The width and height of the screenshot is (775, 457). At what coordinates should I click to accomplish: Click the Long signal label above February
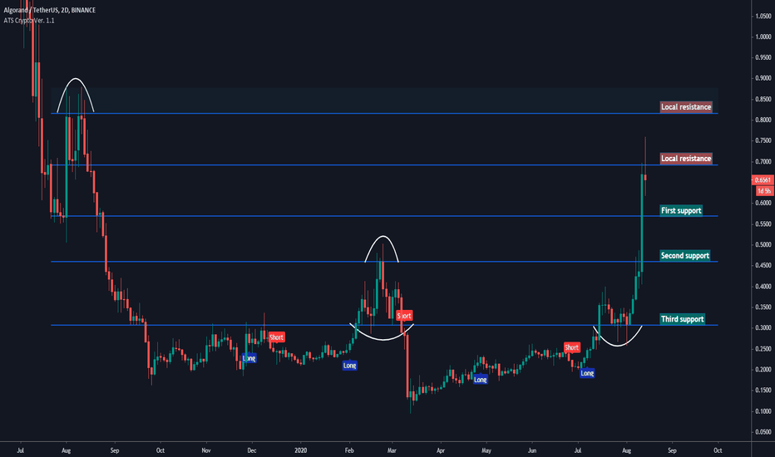click(x=349, y=366)
